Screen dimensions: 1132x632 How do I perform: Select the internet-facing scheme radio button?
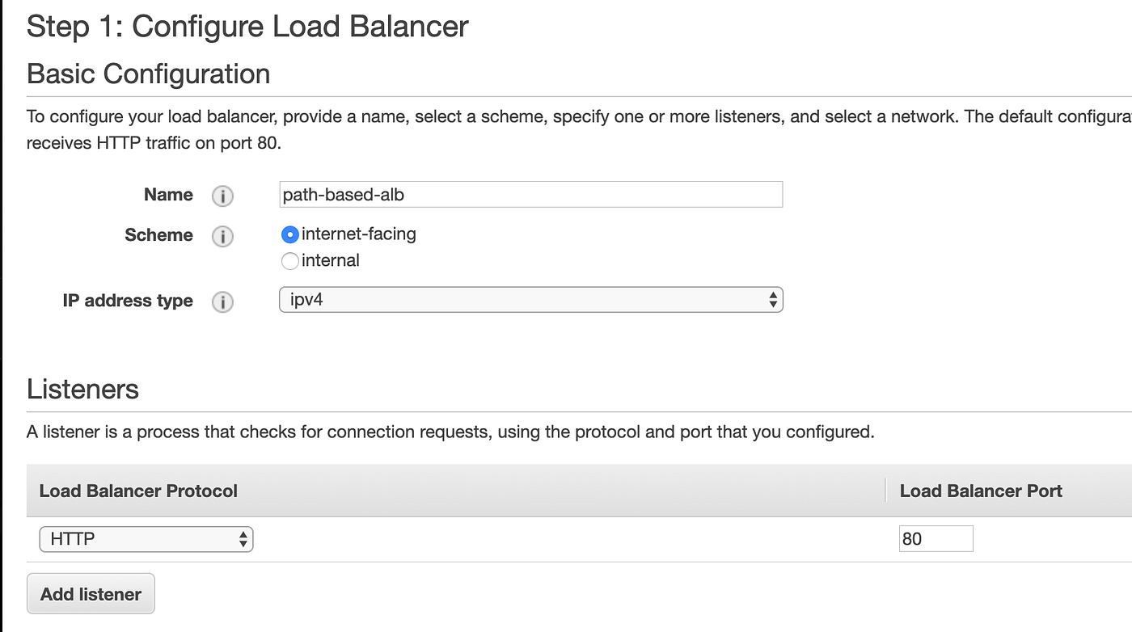click(290, 235)
